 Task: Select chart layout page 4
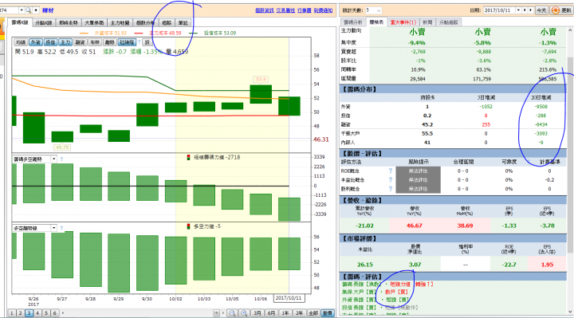point(37,313)
